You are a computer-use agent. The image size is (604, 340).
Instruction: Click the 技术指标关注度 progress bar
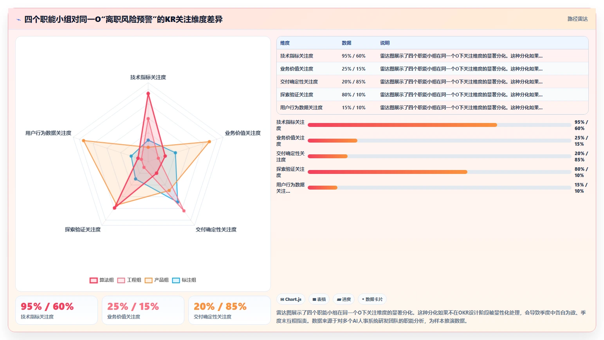click(440, 125)
